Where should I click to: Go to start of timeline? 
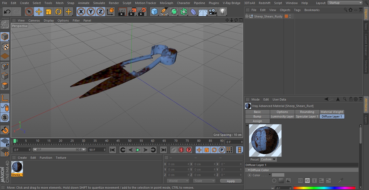[x=113, y=150]
